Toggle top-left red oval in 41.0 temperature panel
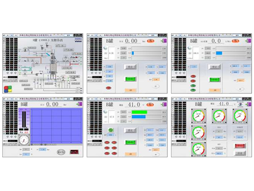Image resolution: width=254 pixels, height=191 pixels. [107, 142]
